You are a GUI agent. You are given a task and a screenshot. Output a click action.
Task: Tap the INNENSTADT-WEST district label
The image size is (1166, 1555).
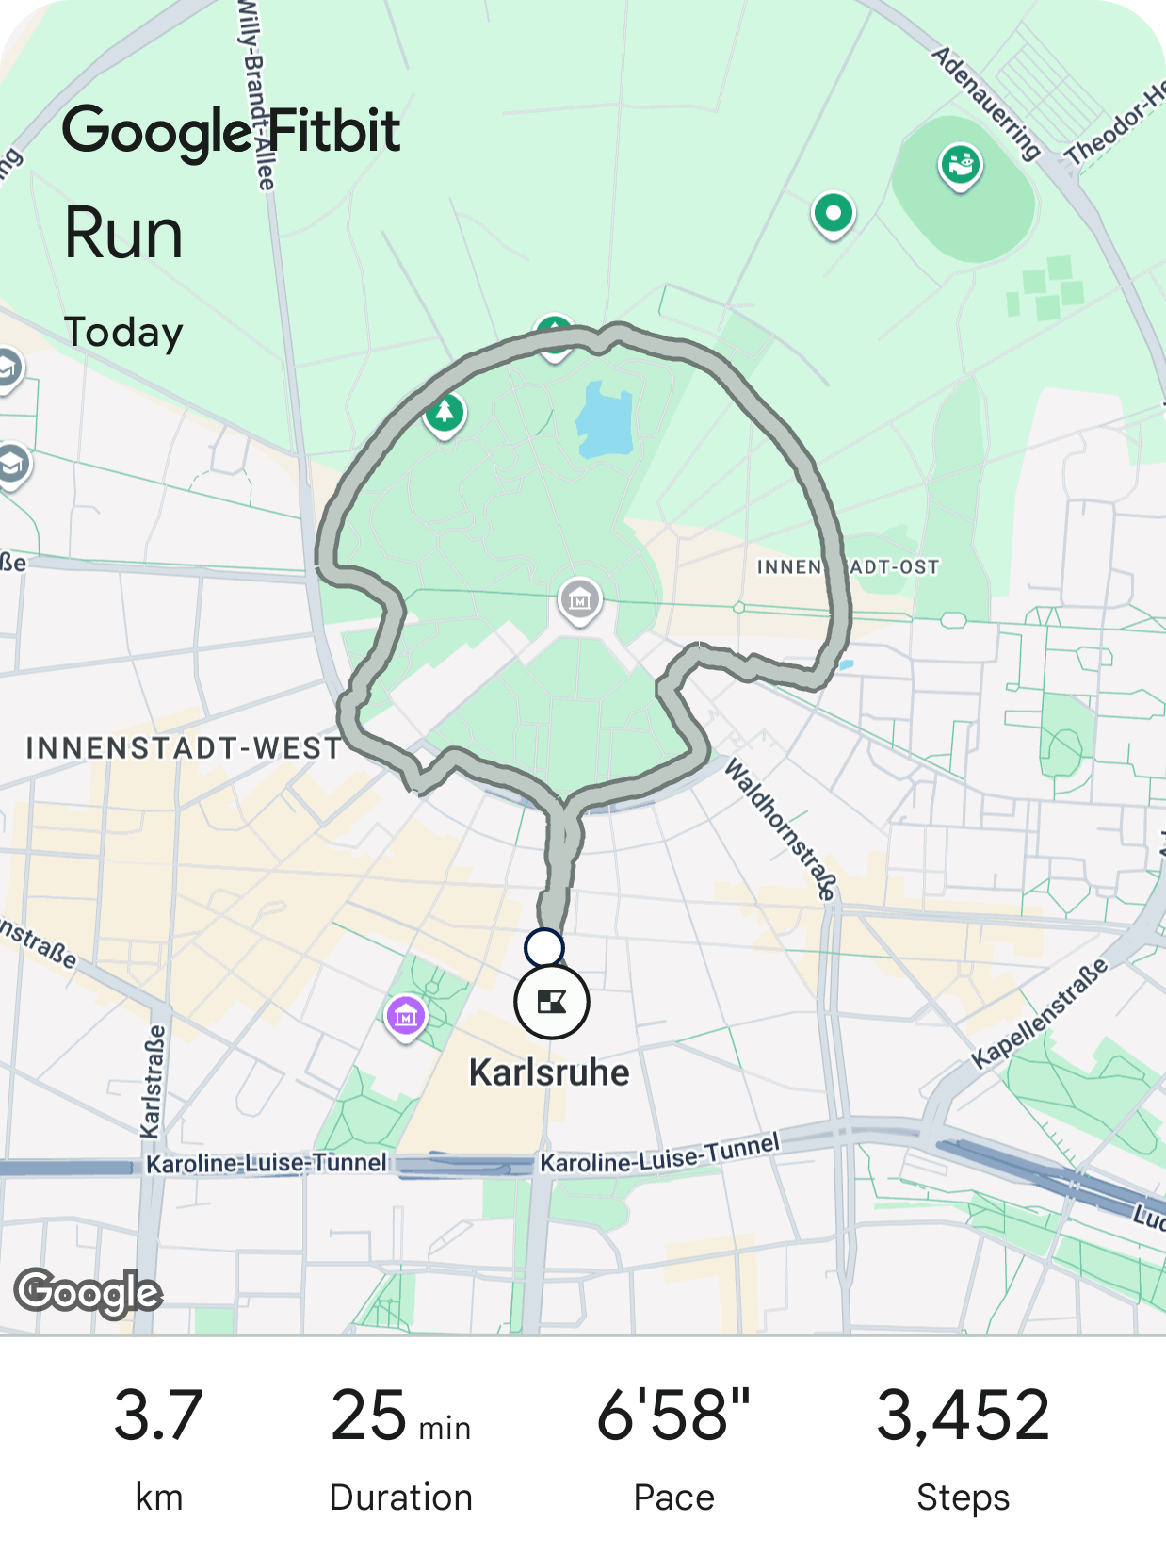tap(184, 748)
